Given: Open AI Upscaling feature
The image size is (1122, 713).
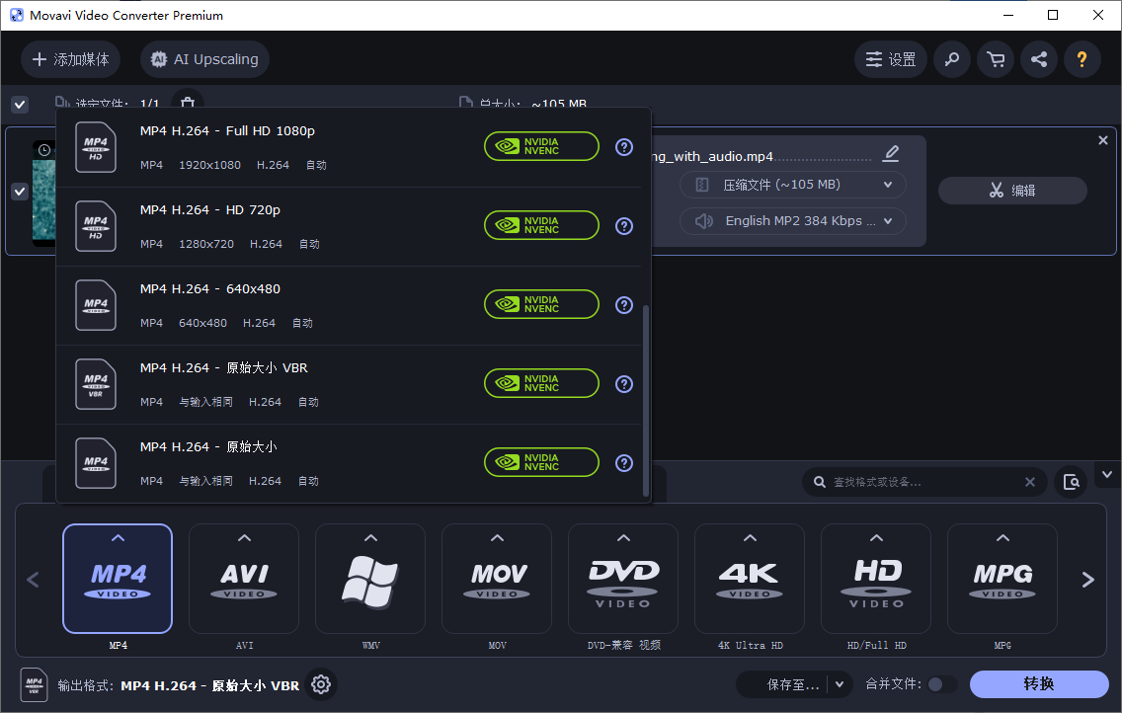Looking at the screenshot, I should (204, 59).
